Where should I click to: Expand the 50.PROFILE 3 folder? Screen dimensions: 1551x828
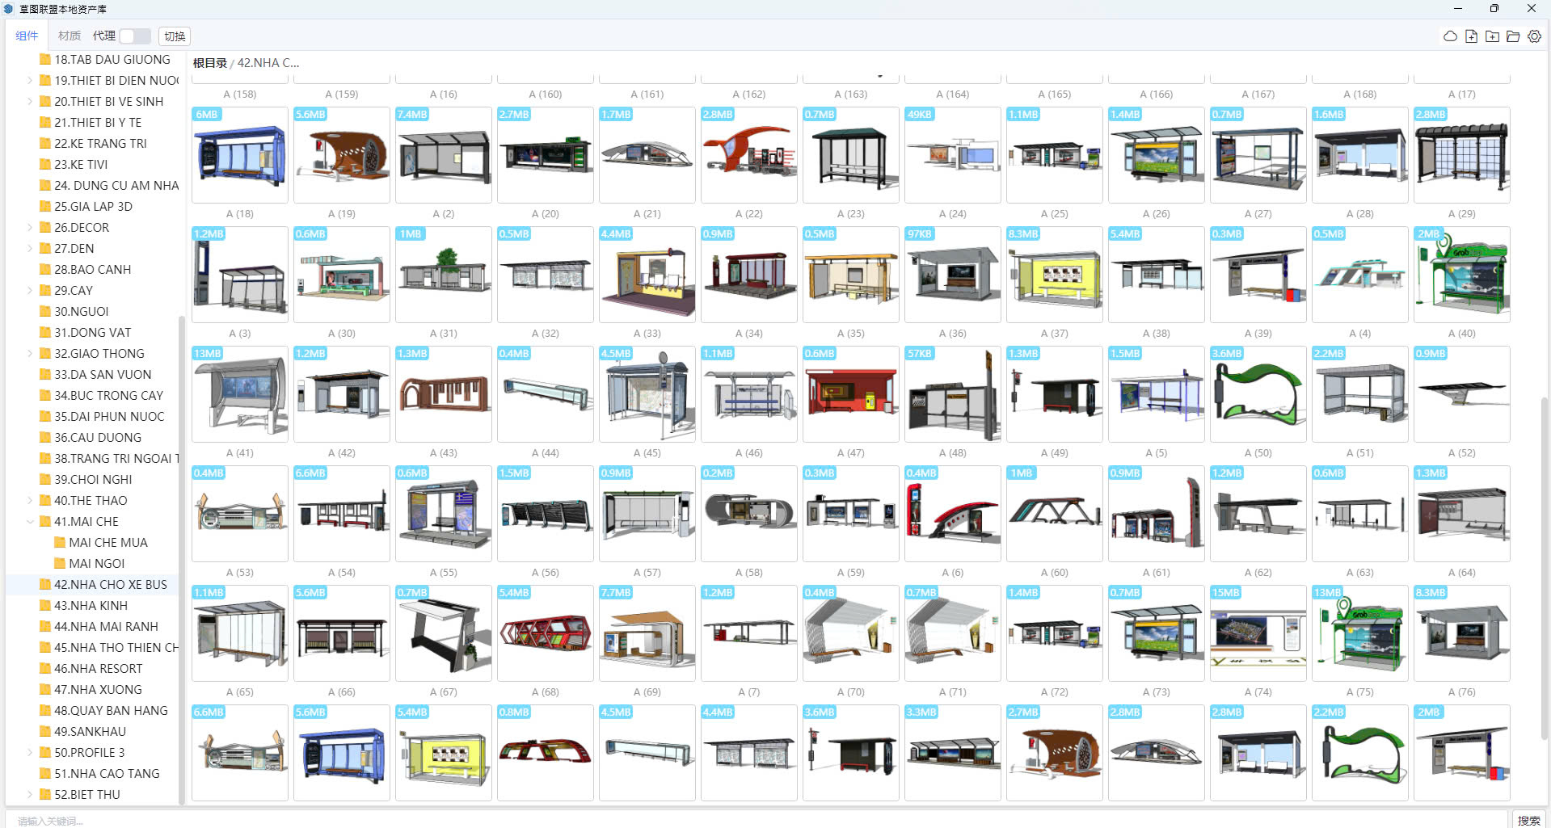point(30,753)
